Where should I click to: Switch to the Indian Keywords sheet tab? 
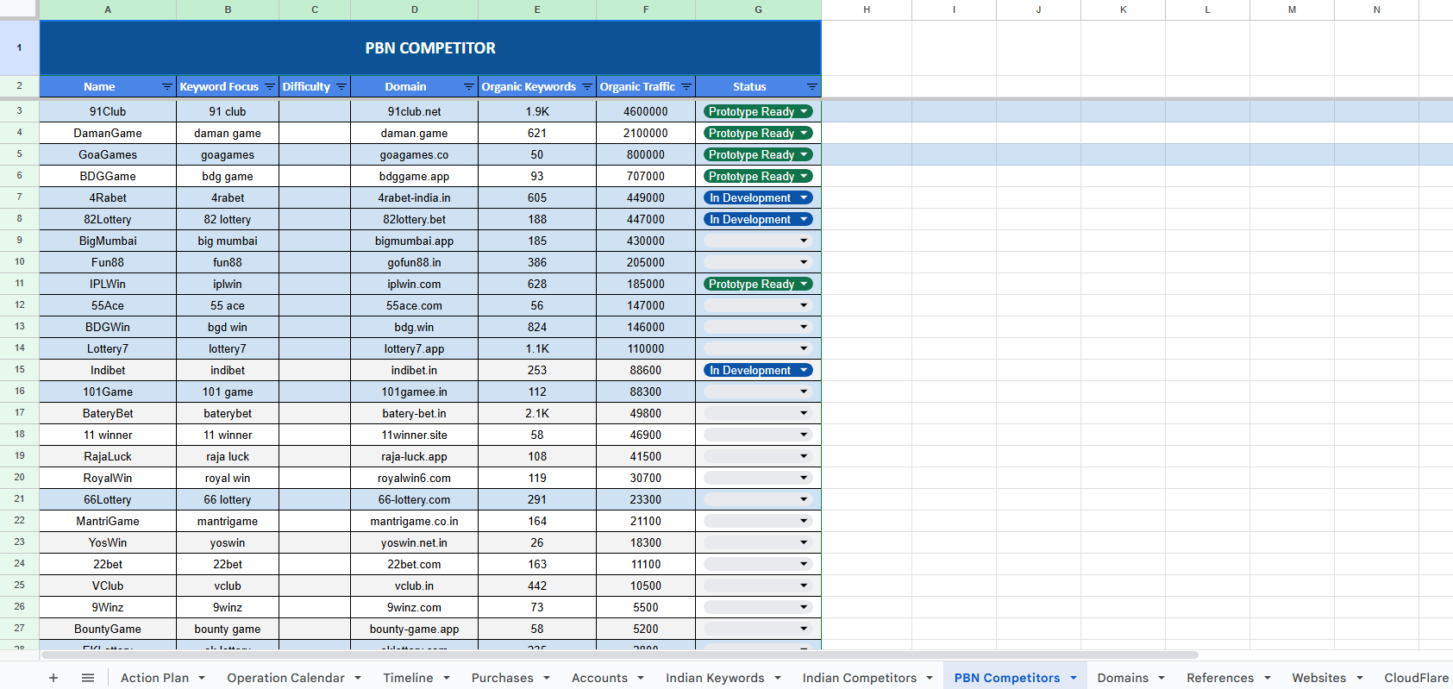pos(715,678)
